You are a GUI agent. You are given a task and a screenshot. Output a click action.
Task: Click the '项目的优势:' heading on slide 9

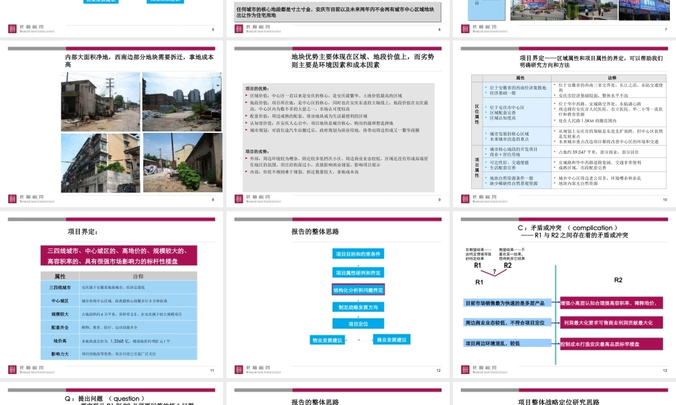point(258,88)
